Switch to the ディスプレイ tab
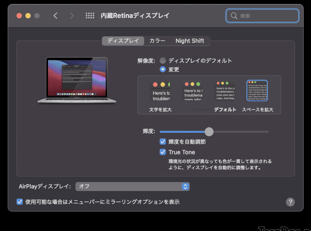The image size is (311, 231). [x=123, y=41]
